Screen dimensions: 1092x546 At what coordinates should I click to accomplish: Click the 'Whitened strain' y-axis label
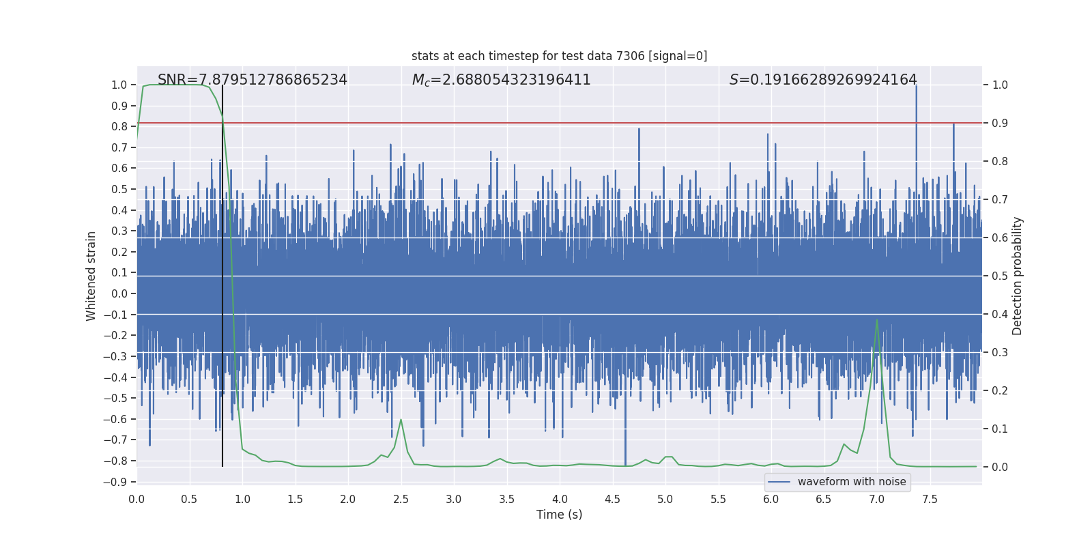pyautogui.click(x=91, y=276)
